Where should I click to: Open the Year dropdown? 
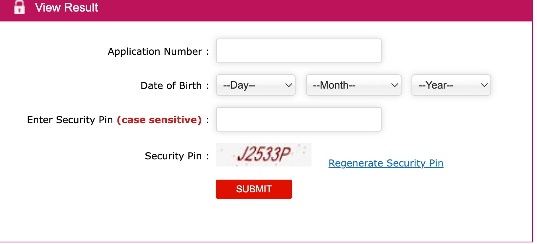451,85
